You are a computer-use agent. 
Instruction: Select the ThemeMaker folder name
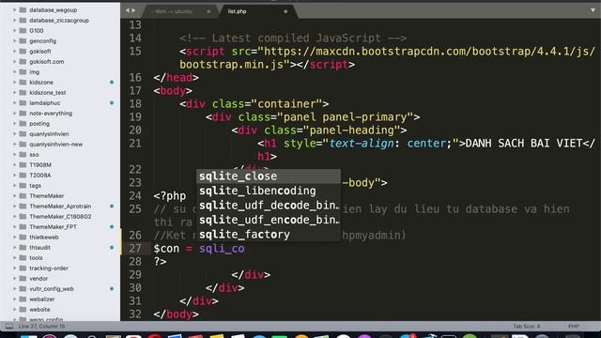[x=47, y=196]
